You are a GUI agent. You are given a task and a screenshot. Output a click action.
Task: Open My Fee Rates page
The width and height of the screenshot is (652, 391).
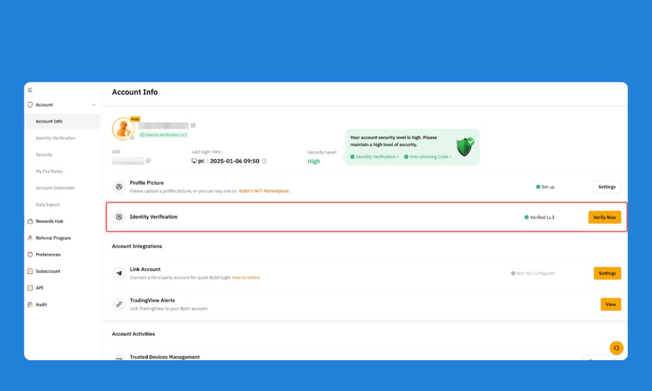[x=49, y=171]
